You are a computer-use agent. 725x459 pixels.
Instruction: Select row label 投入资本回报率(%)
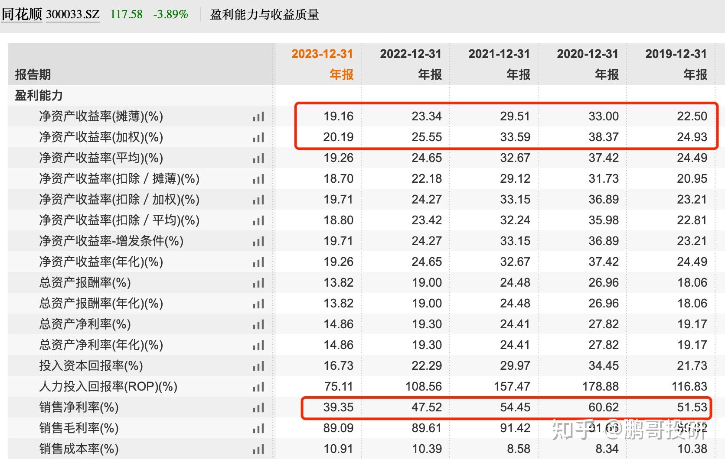click(x=91, y=366)
